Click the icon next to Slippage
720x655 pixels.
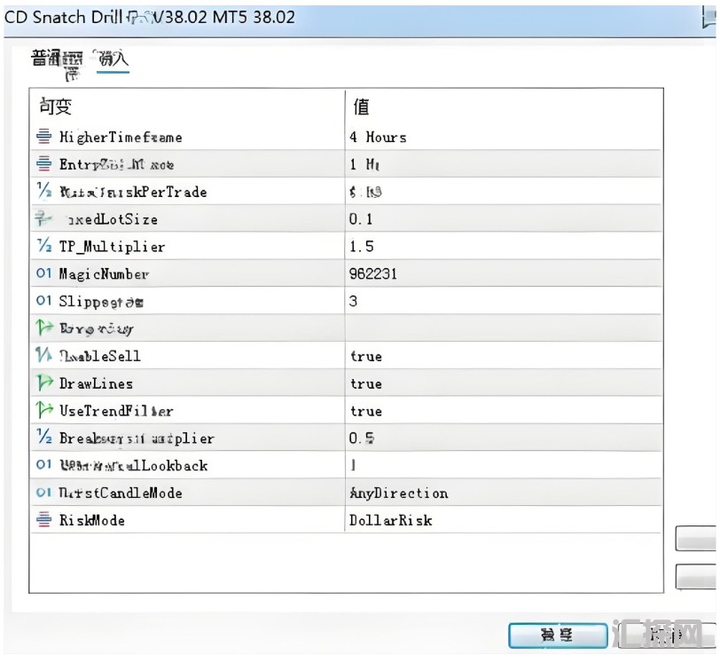[44, 302]
